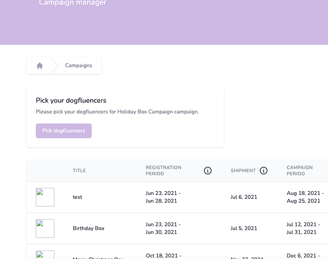The image size is (328, 259).
Task: Click the Campaign Period column header
Action: coord(300,171)
